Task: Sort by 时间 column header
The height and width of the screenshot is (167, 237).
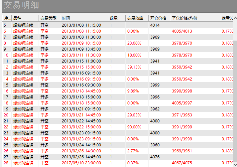Action: 84,18
